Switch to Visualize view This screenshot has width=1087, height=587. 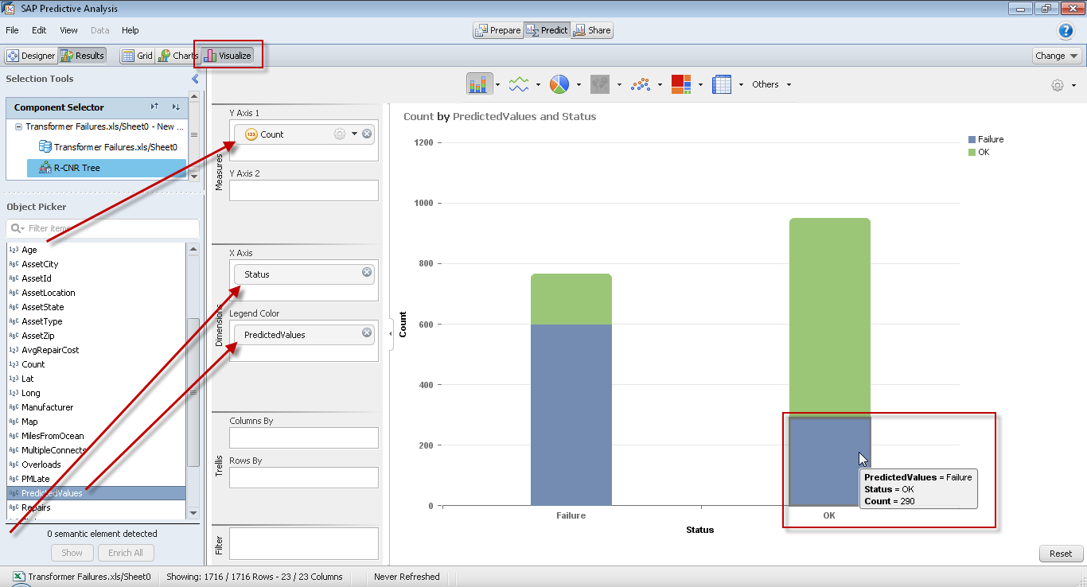tap(228, 56)
